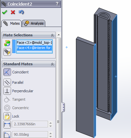Toggle the Angle mate button
Image resolution: width=131 pixels, height=138 pixels.
[7, 134]
